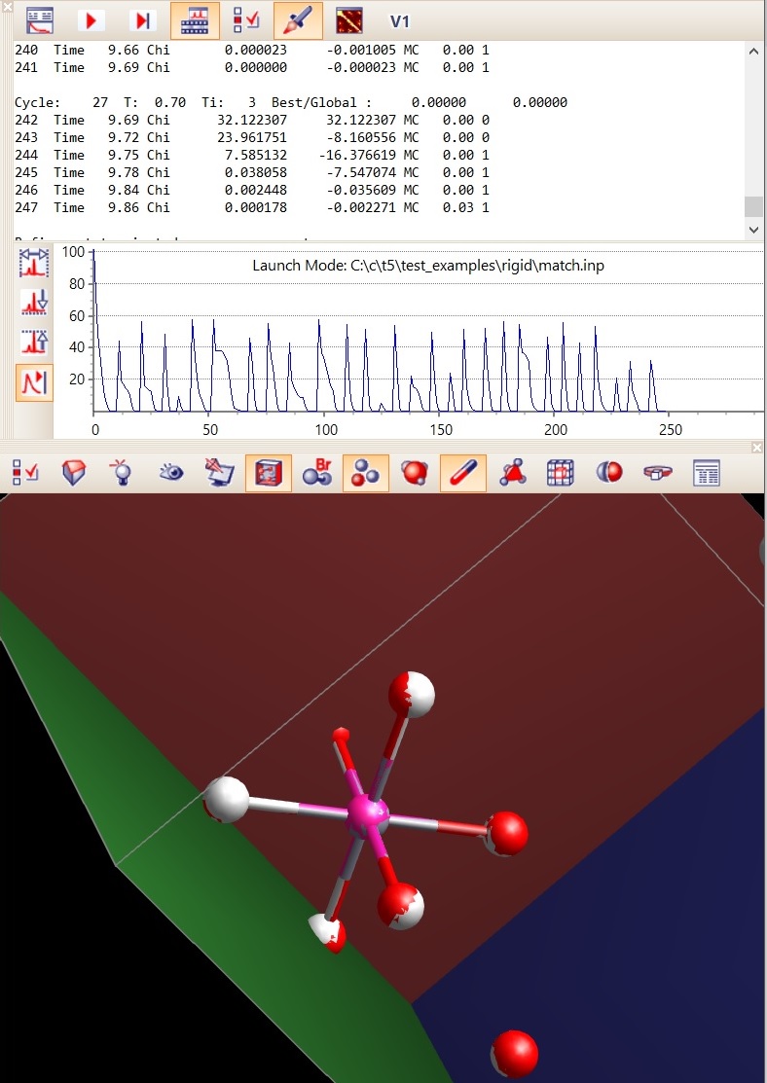The image size is (767, 1083).
Task: Select the white atom left of the center
Action: [x=227, y=800]
